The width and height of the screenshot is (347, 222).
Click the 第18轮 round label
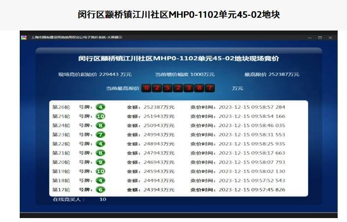pos(61,181)
